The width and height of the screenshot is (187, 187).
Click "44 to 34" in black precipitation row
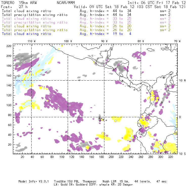point(122,15)
